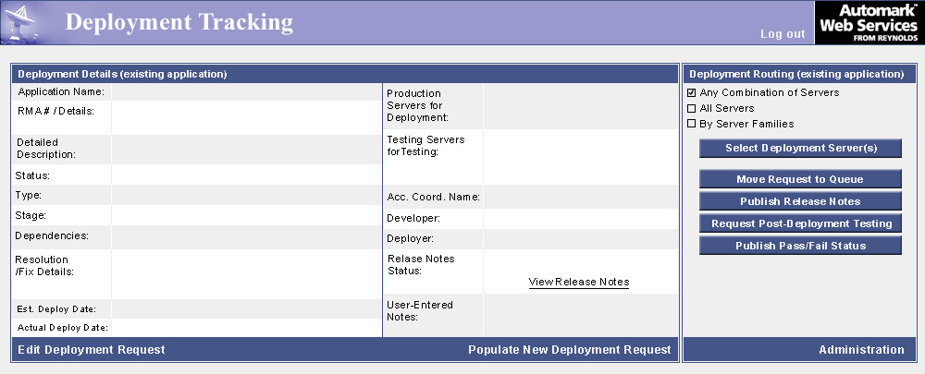This screenshot has width=925, height=374.
Task: Click the Stage: label
Action: (x=31, y=215)
